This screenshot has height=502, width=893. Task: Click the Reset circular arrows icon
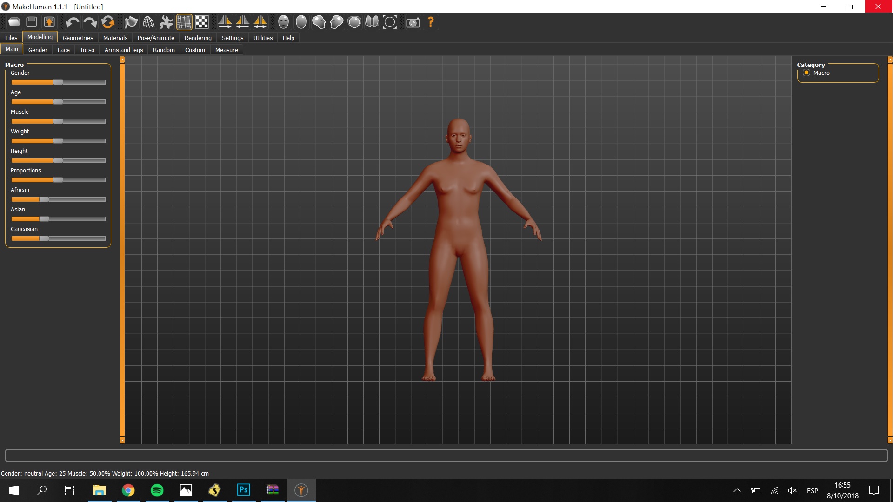pyautogui.click(x=108, y=22)
